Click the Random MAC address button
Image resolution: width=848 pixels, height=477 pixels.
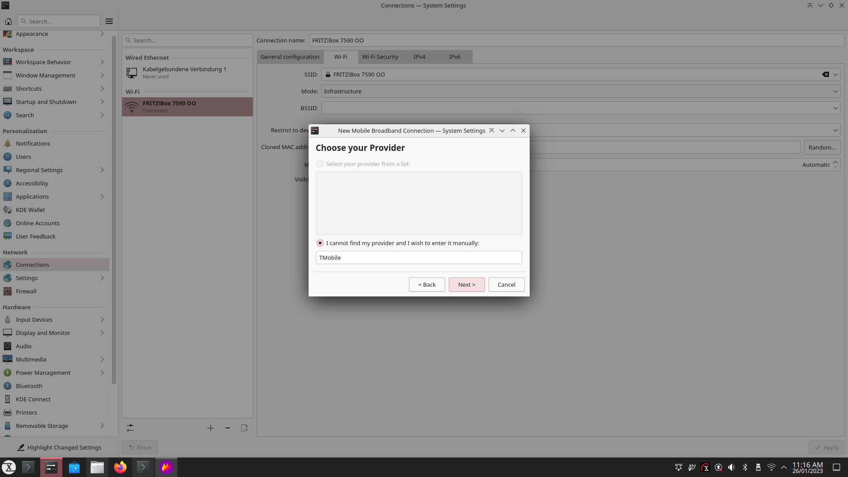(821, 147)
